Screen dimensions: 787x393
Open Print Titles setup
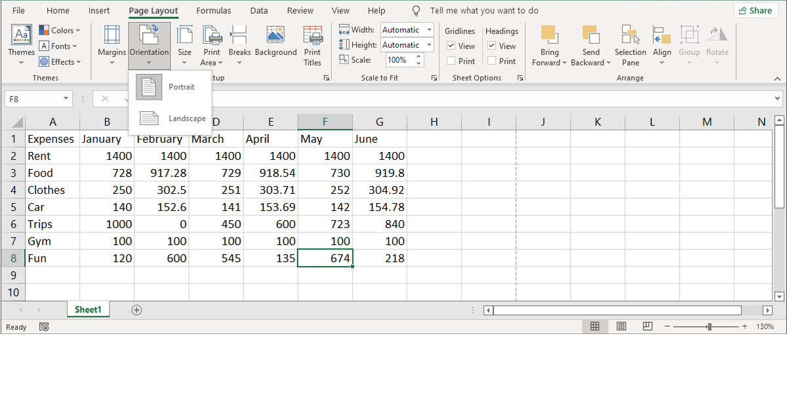point(312,45)
